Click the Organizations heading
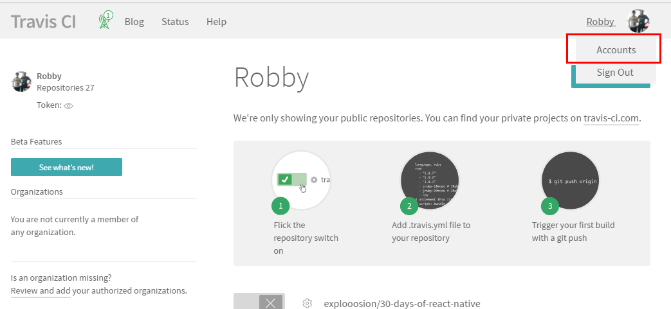Screen dimensions: 671x309 click(x=37, y=191)
